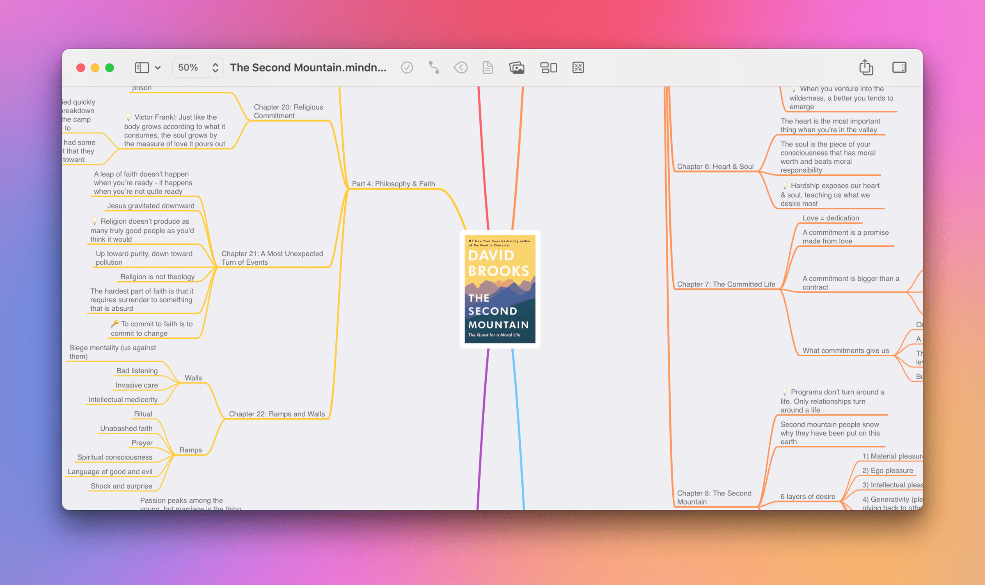Click the key icon beside To commit
Screen dimensions: 985x585
pyautogui.click(x=115, y=323)
